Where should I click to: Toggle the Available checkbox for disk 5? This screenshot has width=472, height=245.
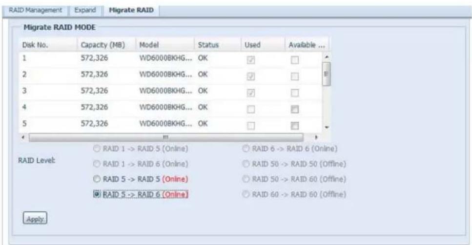[295, 126]
